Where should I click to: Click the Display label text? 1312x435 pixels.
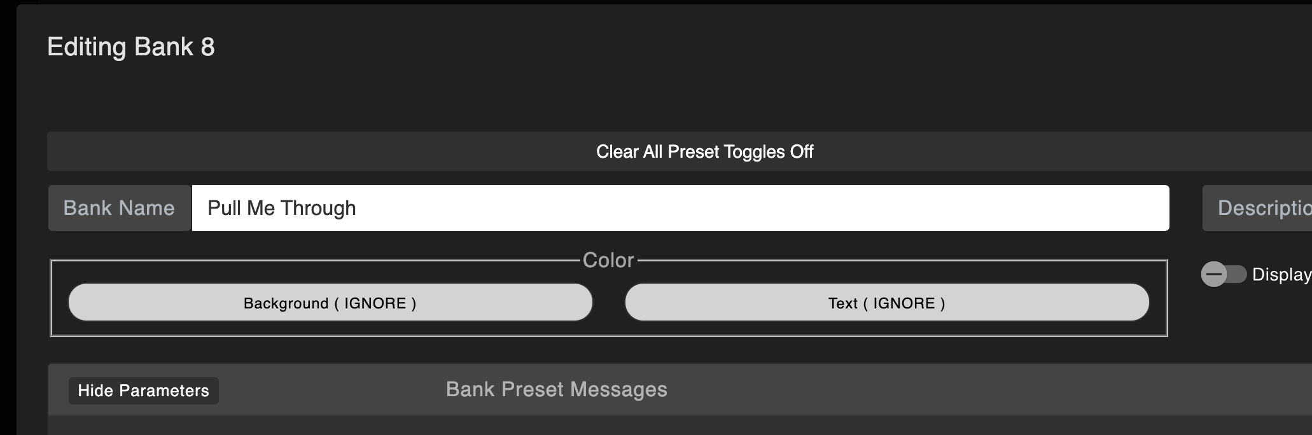point(1280,275)
